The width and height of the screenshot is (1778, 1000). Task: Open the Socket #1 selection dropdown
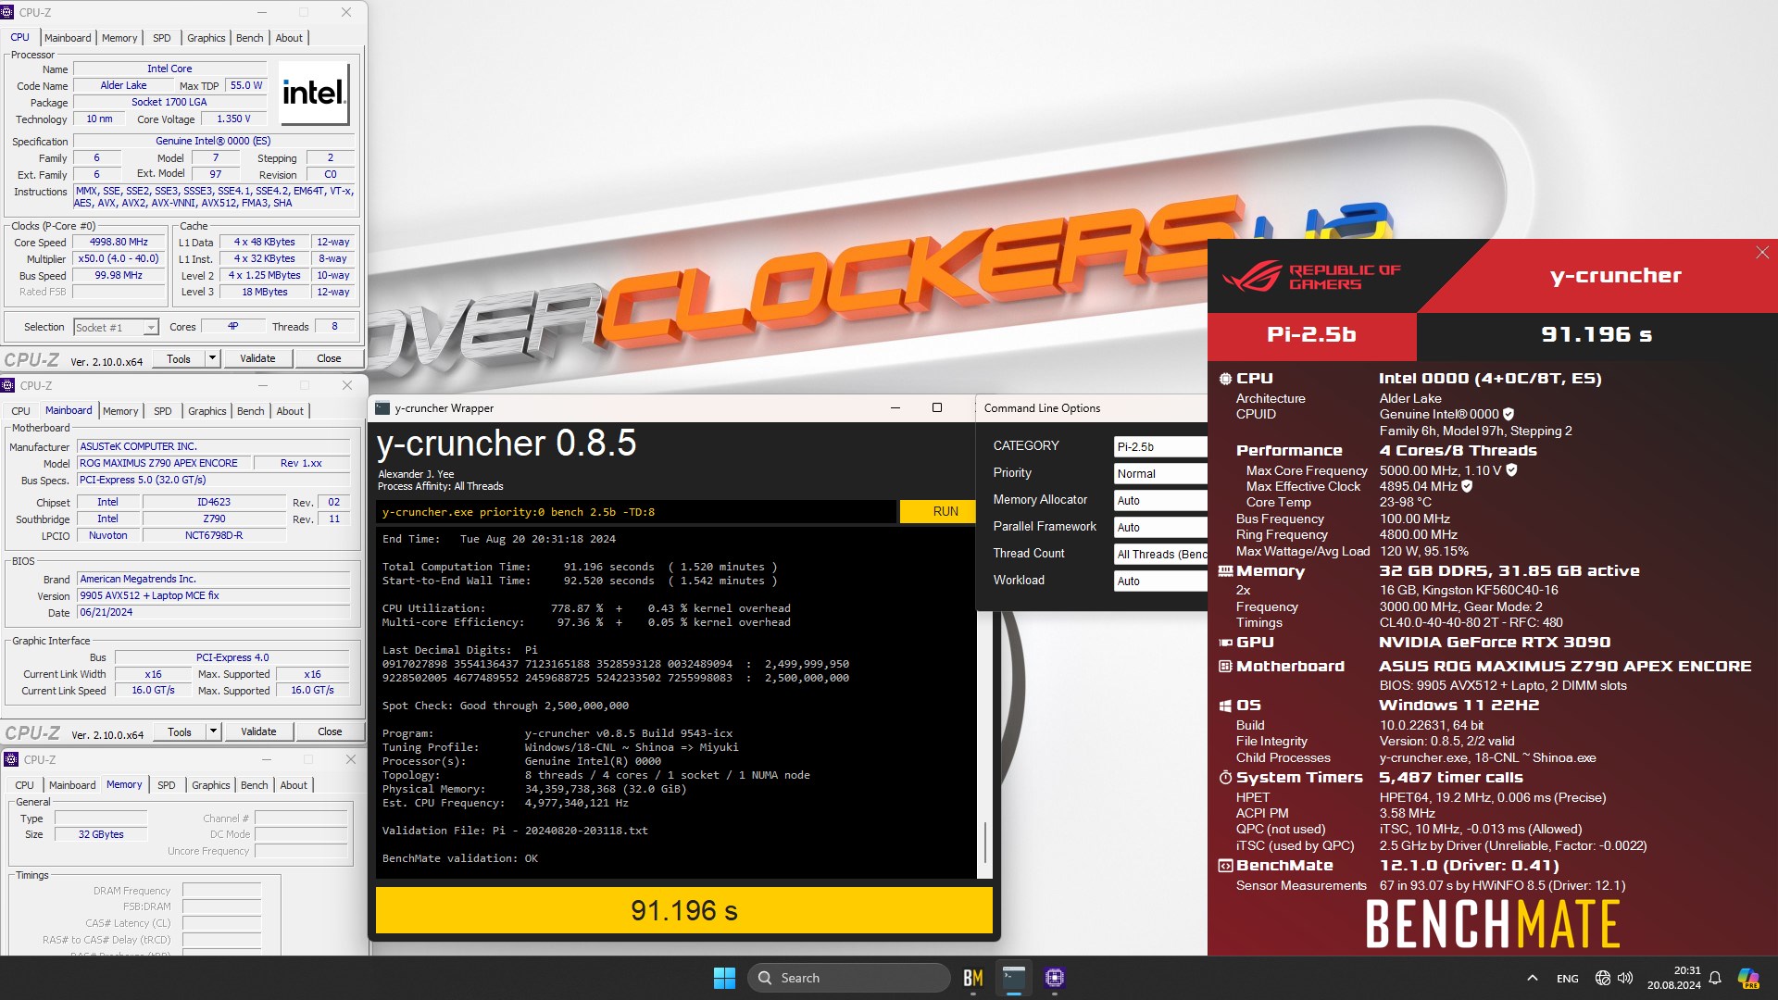tap(150, 327)
